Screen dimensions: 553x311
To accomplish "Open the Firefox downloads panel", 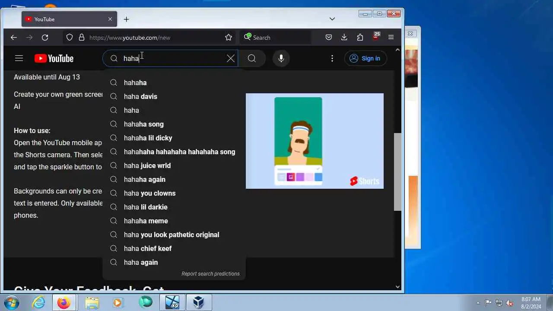I will pyautogui.click(x=344, y=38).
